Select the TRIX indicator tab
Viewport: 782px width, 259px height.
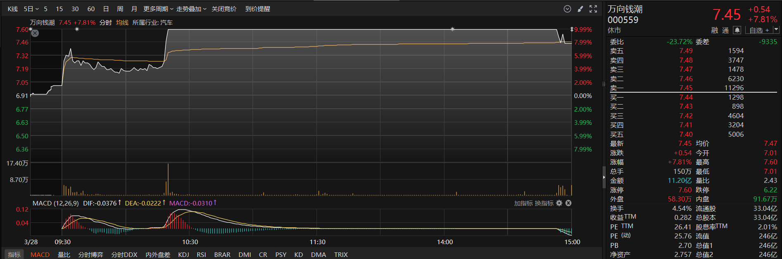341,254
